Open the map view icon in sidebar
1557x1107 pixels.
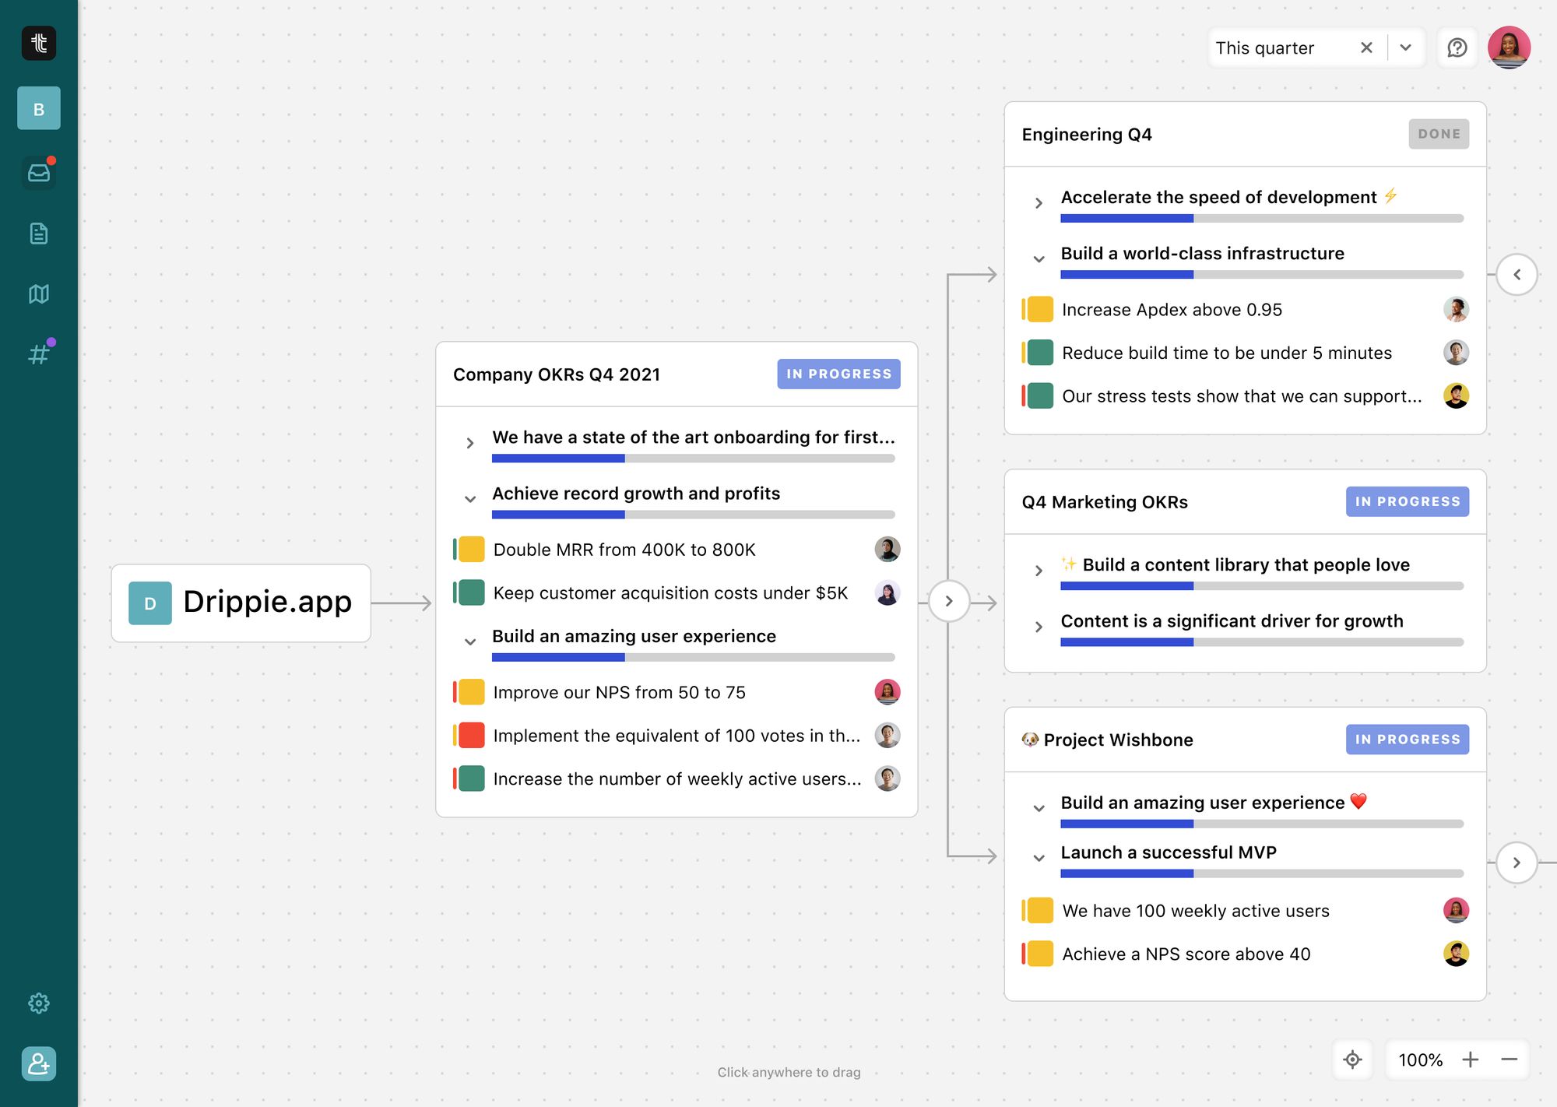pyautogui.click(x=38, y=293)
